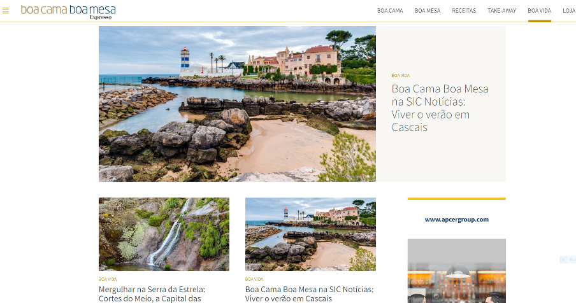Open the TAKE-AWAY section
The height and width of the screenshot is (303, 576).
pyautogui.click(x=502, y=11)
